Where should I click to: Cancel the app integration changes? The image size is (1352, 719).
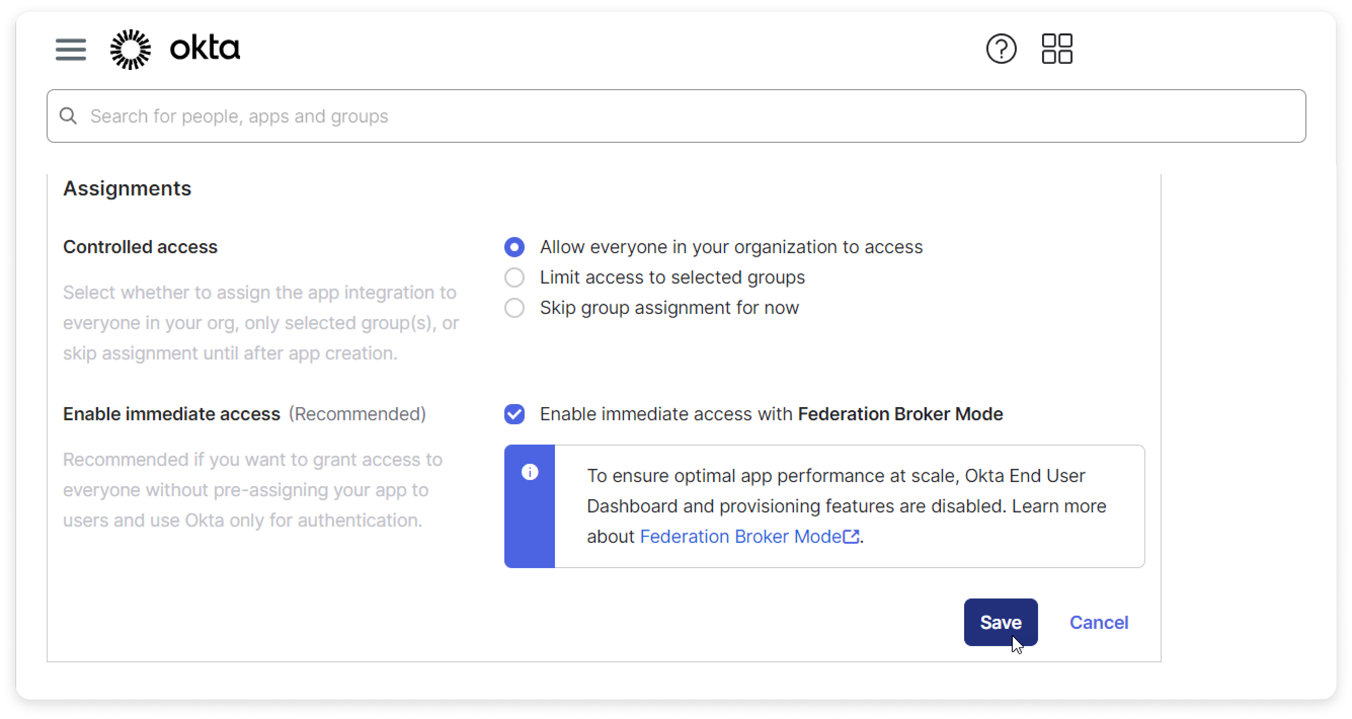coord(1098,622)
